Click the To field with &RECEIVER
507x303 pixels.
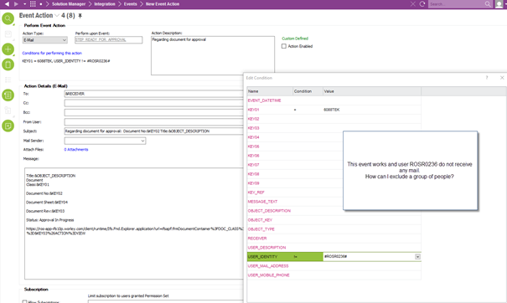coord(153,94)
